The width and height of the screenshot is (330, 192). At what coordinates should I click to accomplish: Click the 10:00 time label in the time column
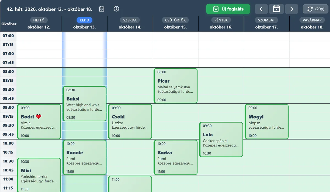pos(8,143)
